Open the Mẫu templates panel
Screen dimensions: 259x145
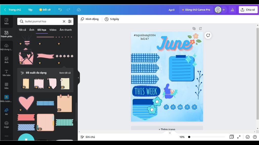6,21
